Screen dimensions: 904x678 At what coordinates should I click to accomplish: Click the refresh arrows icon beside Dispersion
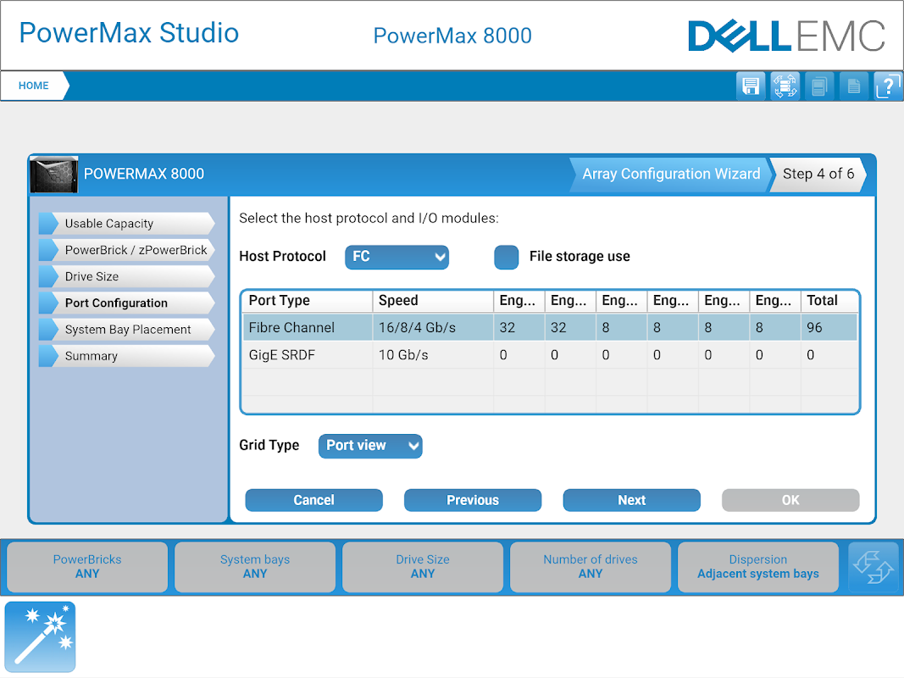873,567
